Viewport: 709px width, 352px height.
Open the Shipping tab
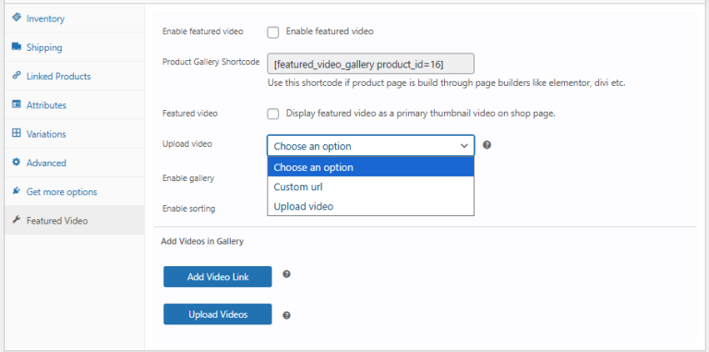[x=75, y=47]
